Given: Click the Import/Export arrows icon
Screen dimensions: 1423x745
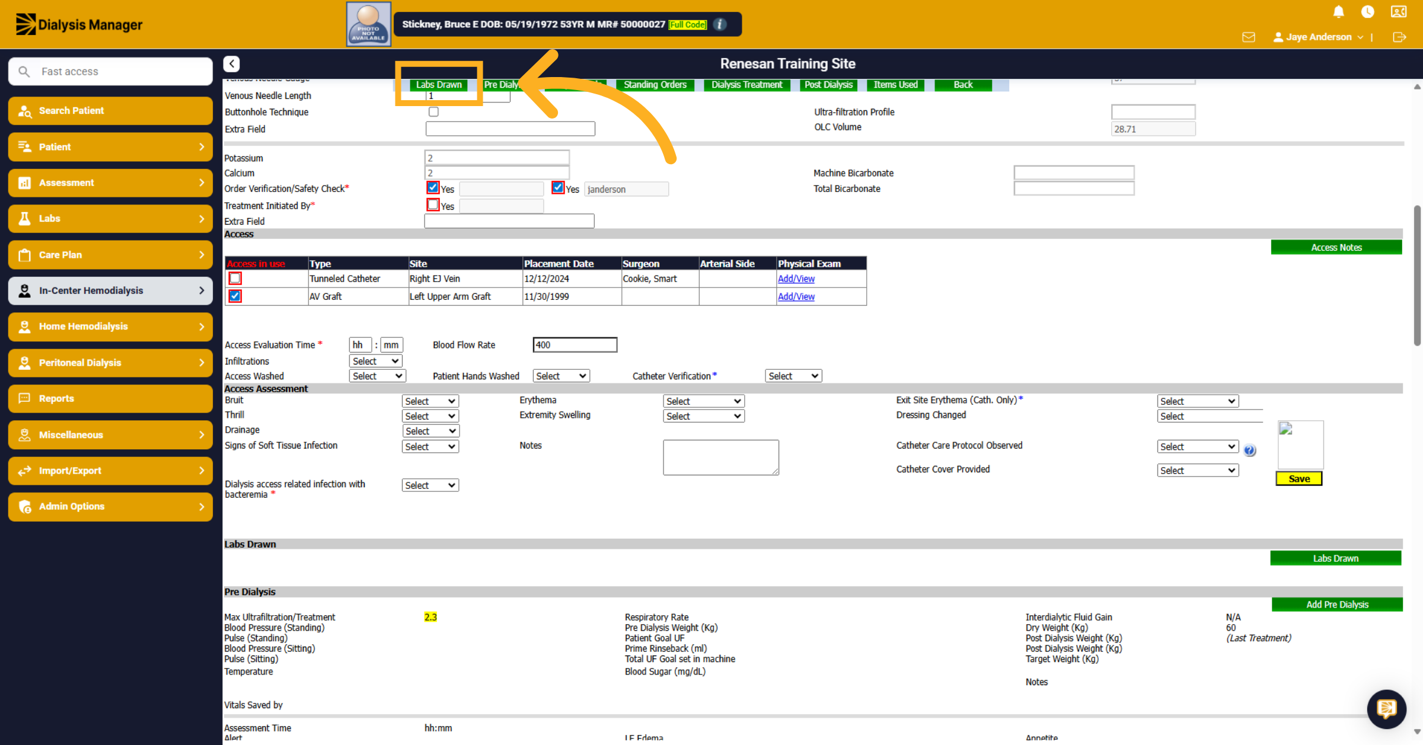Looking at the screenshot, I should [24, 471].
